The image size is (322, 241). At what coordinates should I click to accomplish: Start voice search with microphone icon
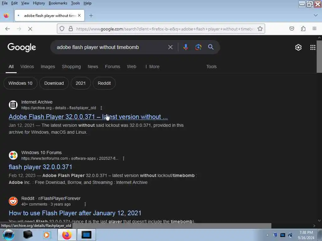tap(186, 47)
